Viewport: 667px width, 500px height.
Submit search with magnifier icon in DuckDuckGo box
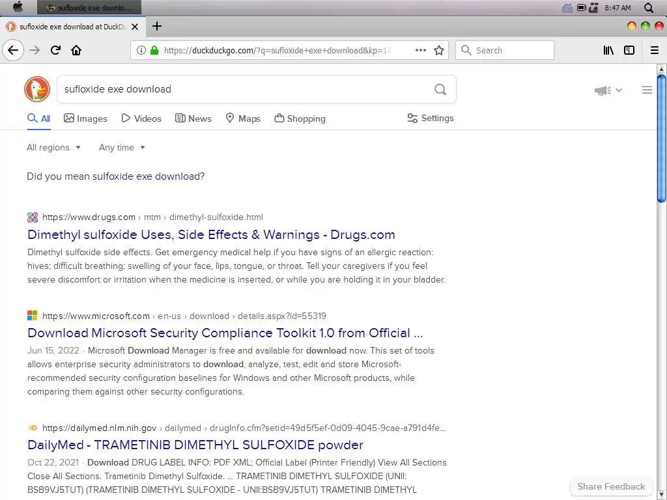[440, 89]
